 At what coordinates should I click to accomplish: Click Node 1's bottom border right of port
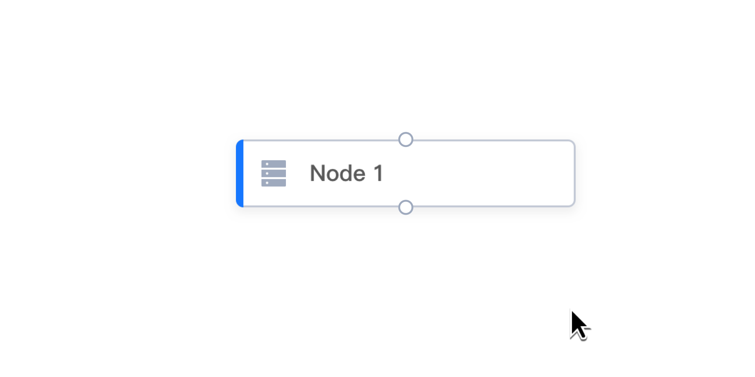point(489,206)
